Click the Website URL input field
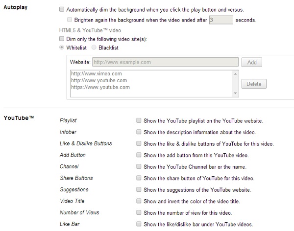Viewport: 294px width, 231px height. (165, 62)
